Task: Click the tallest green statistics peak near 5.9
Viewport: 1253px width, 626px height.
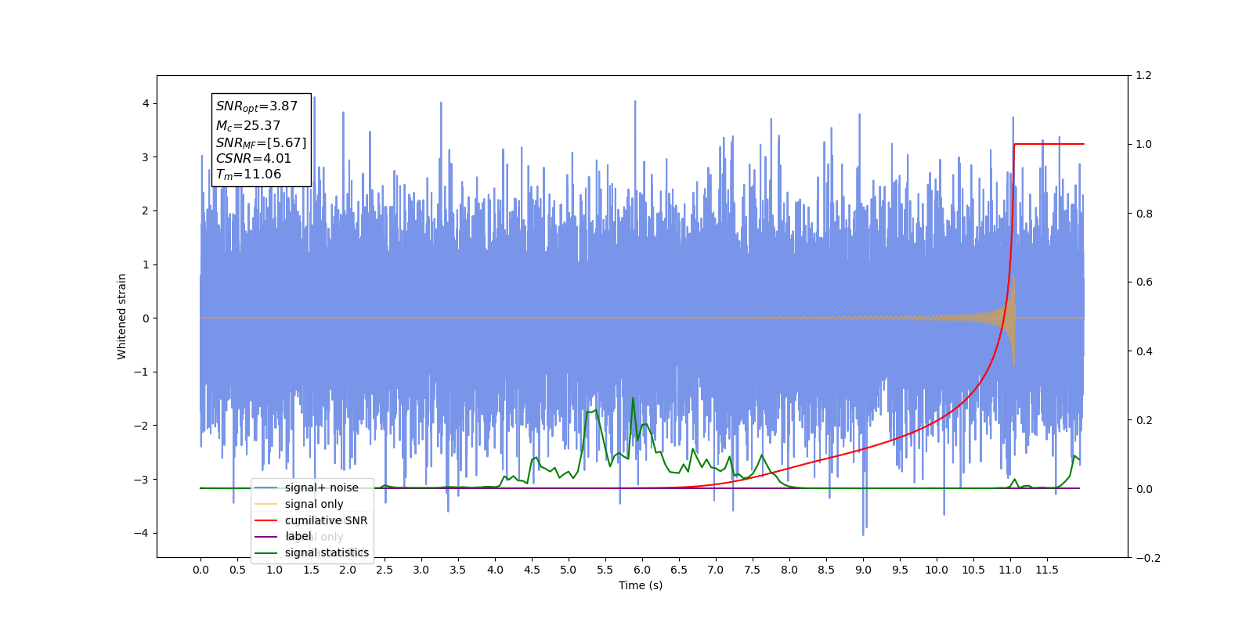Action: [x=633, y=398]
